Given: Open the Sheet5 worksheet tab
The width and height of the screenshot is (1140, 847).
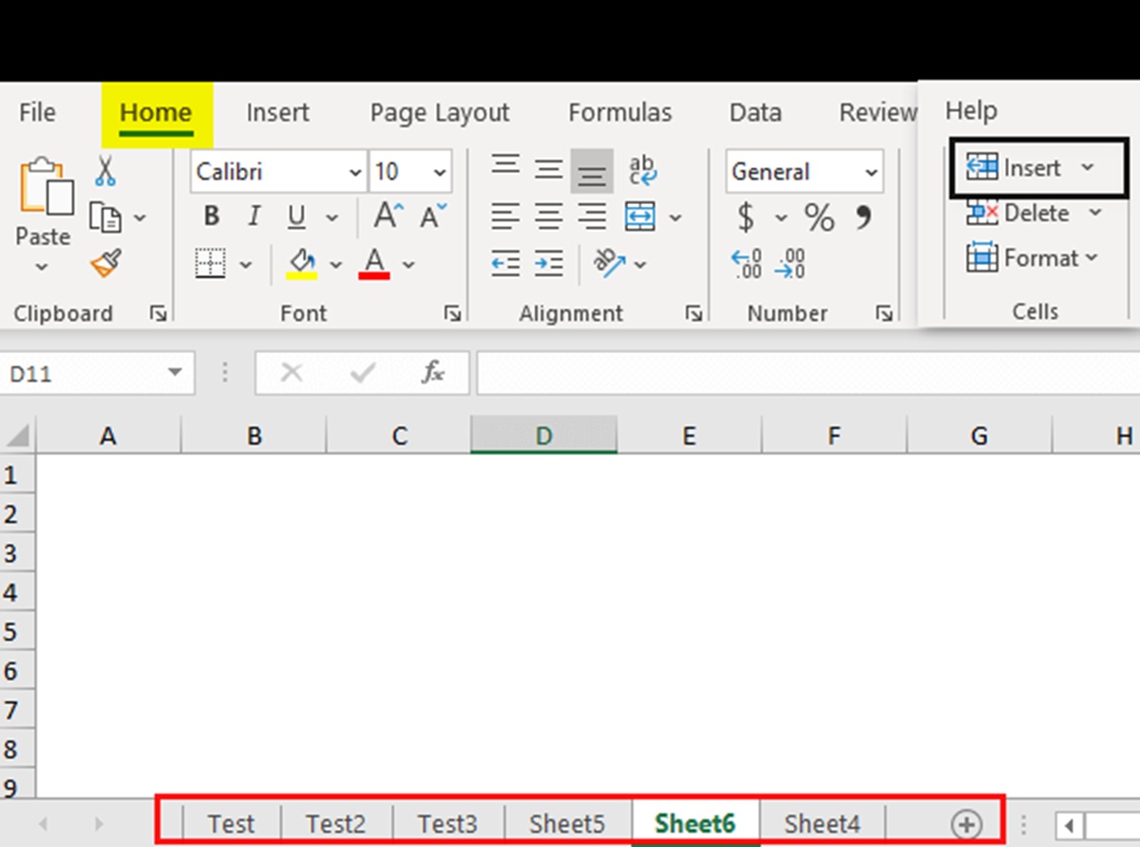Looking at the screenshot, I should click(x=567, y=822).
